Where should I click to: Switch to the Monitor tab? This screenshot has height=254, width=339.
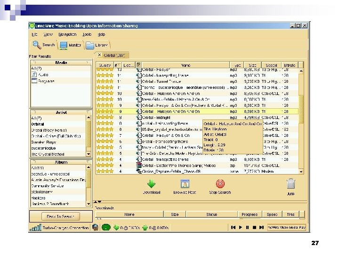coord(71,45)
